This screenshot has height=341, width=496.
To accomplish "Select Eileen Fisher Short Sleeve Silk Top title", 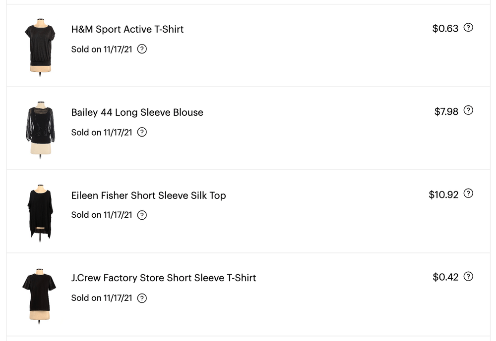I will click(148, 195).
